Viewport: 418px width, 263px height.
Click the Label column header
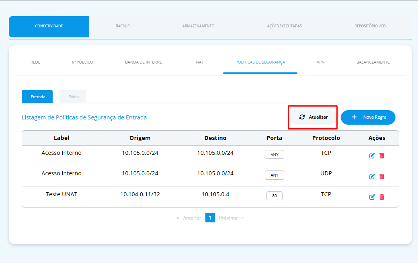coord(61,138)
